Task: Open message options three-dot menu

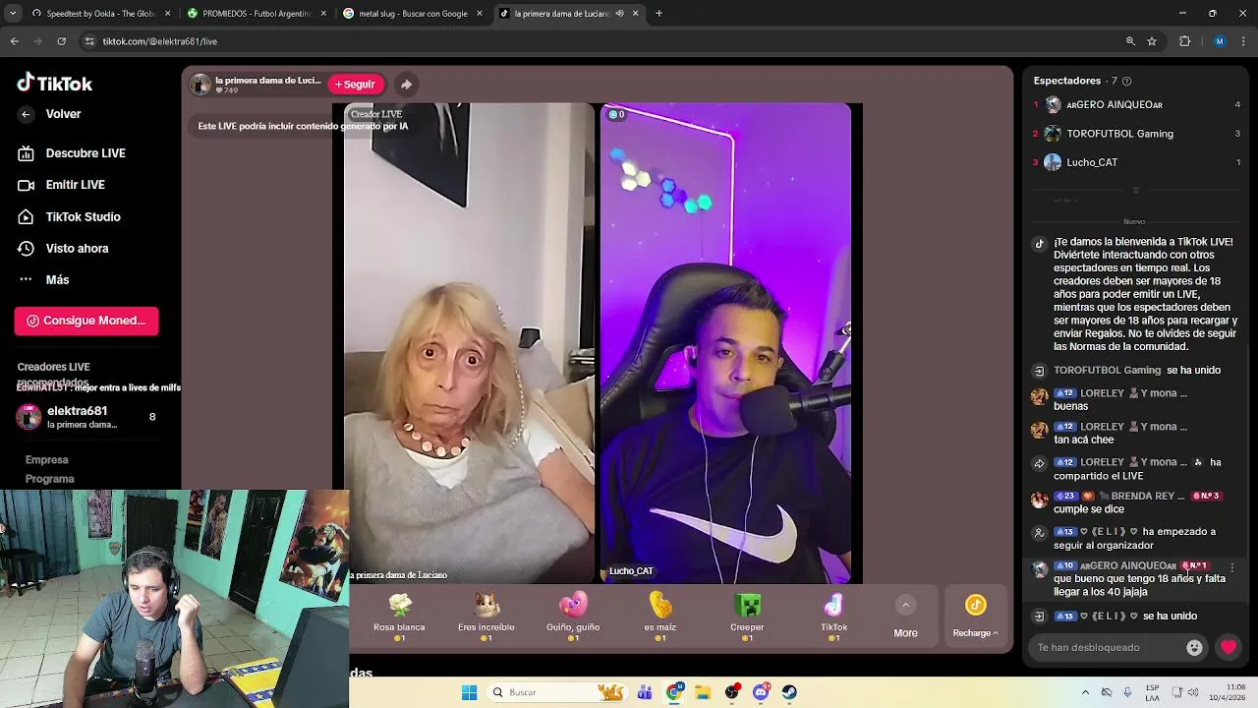Action: point(1231,568)
